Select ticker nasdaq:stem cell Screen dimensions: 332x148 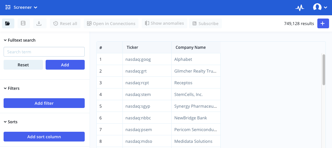147,94
